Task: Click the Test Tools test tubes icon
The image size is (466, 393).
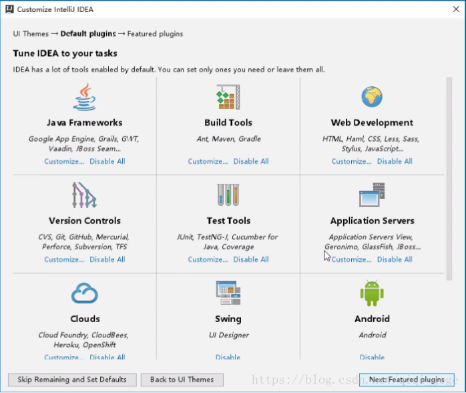Action: (x=228, y=195)
